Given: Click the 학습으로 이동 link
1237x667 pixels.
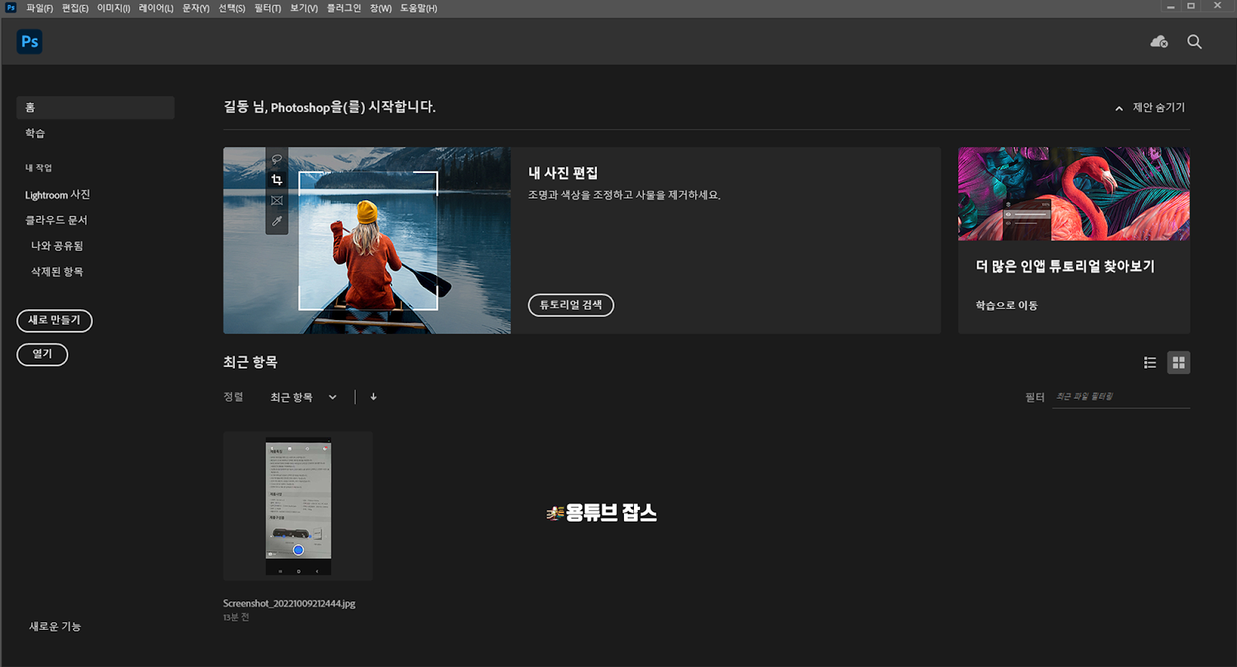Looking at the screenshot, I should [1007, 305].
